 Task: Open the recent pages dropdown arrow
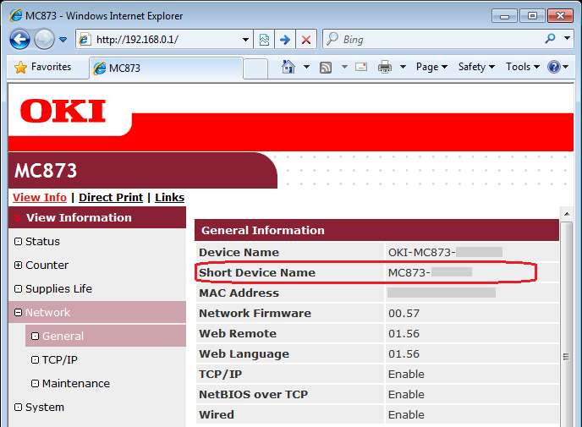pos(63,40)
